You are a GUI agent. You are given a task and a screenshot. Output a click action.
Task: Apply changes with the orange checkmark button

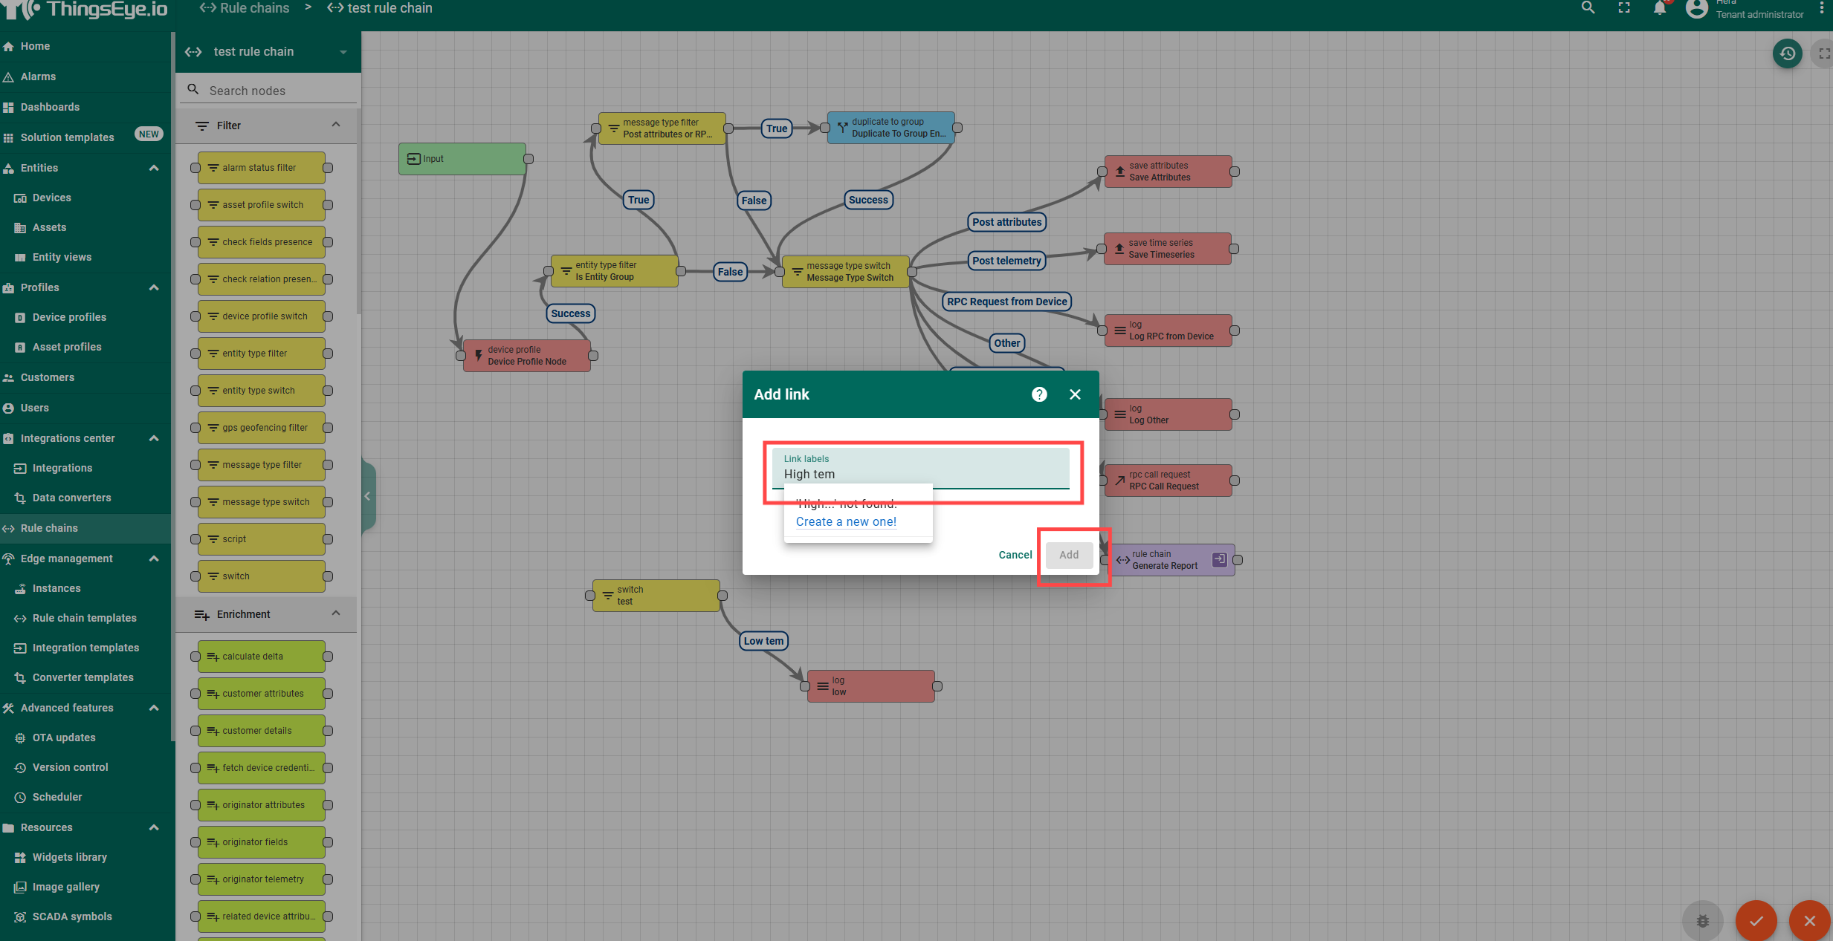[x=1756, y=921]
